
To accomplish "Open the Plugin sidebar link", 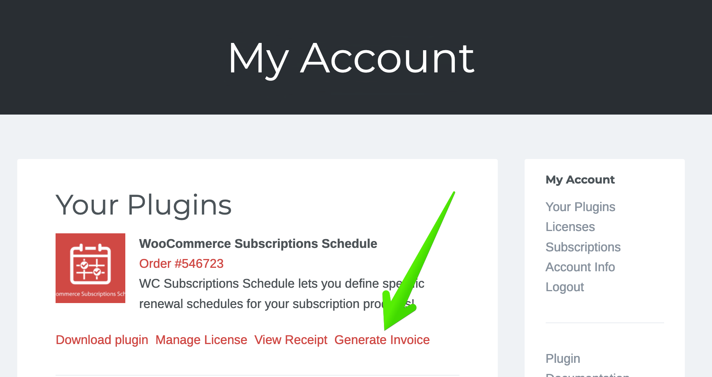I will tap(562, 359).
